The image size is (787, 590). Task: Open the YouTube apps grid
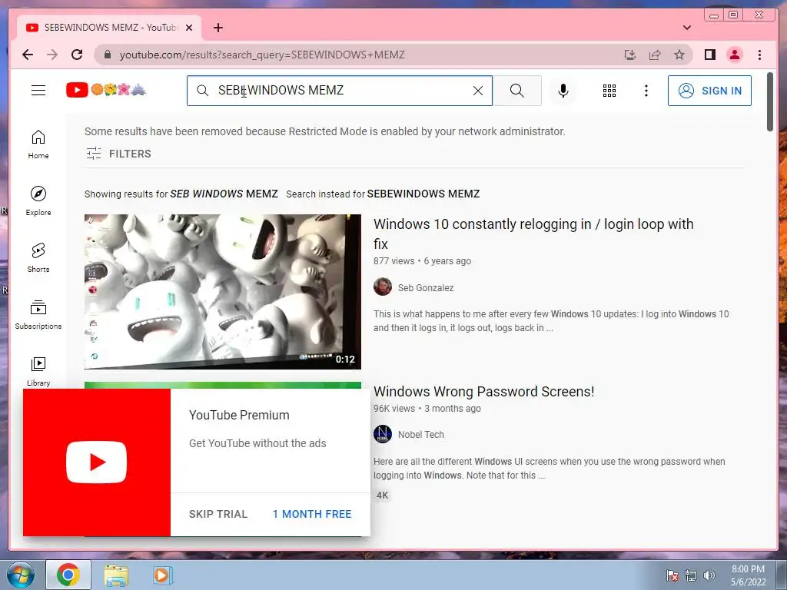(609, 91)
